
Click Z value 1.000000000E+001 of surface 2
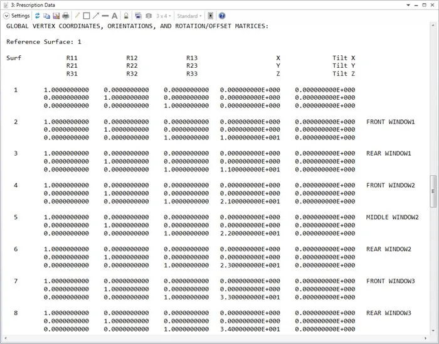coord(250,138)
